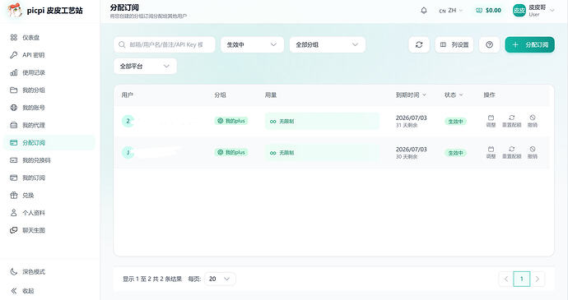Open the notification bell
This screenshot has width=568, height=300.
tap(423, 11)
